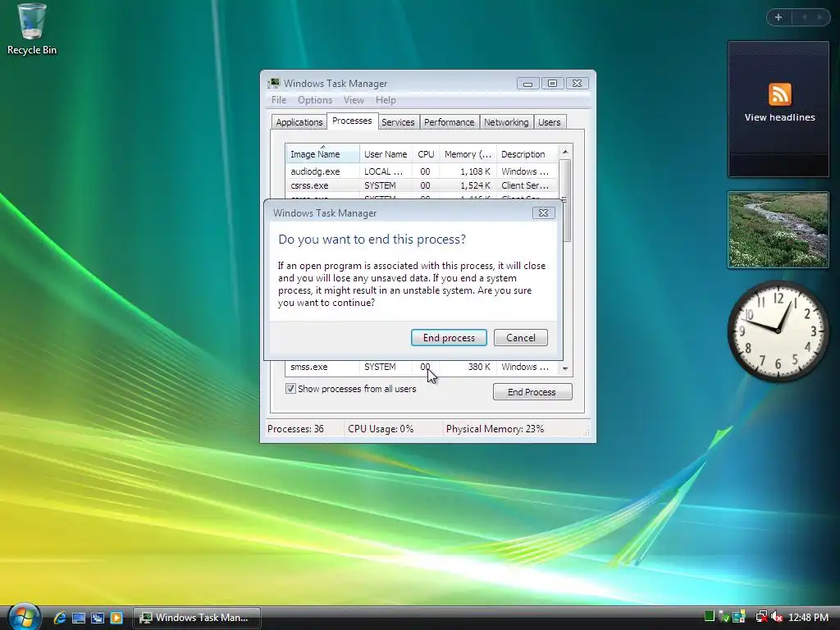Click the 12:48 PM taskbar clock
This screenshot has height=630, width=840.
click(x=808, y=618)
